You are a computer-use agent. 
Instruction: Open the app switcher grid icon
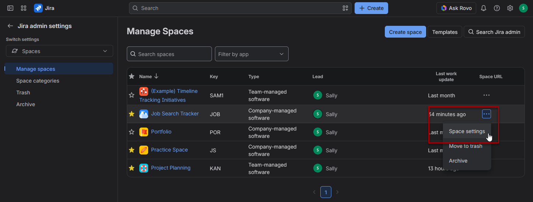point(24,8)
